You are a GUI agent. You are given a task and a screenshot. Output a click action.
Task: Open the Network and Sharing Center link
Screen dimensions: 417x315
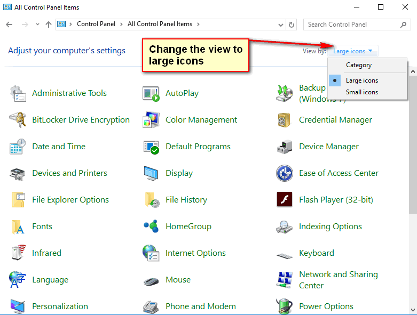[339, 280]
